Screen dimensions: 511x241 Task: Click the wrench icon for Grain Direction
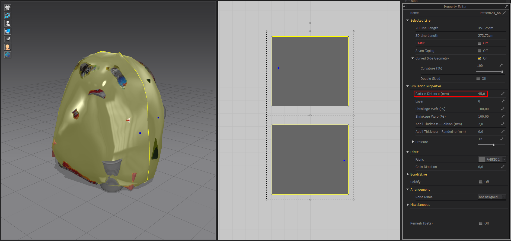[503, 167]
